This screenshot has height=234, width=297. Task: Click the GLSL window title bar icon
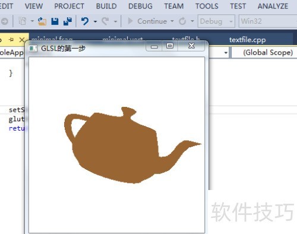pyautogui.click(x=33, y=49)
